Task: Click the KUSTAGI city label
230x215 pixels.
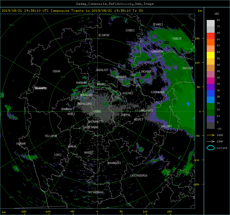Action: tap(128, 93)
